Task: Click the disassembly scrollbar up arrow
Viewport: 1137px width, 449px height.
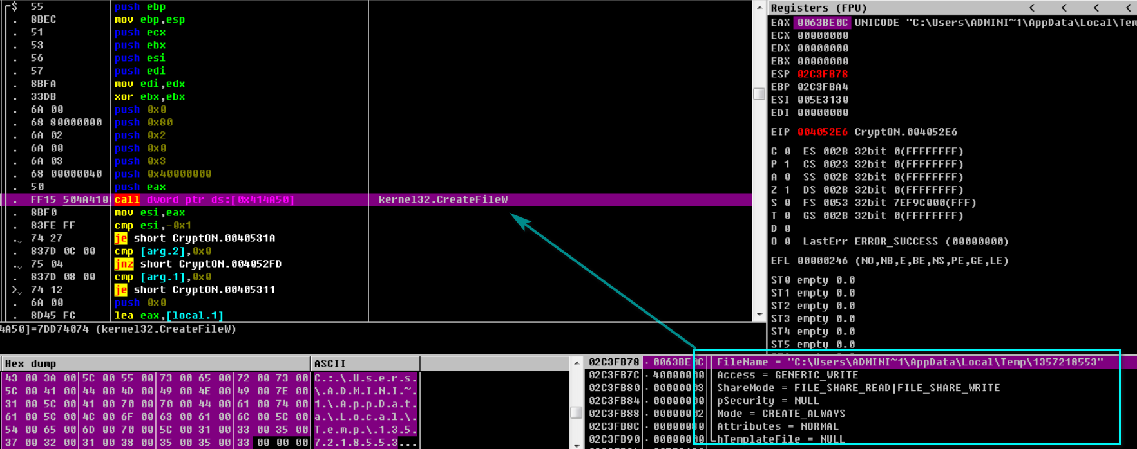Action: click(759, 8)
